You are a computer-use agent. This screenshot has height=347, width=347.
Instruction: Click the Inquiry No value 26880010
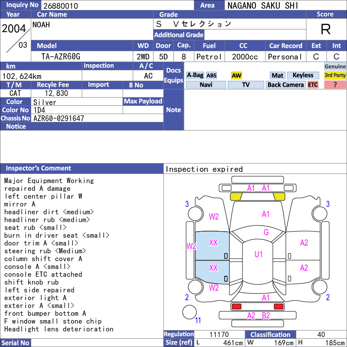61,6
